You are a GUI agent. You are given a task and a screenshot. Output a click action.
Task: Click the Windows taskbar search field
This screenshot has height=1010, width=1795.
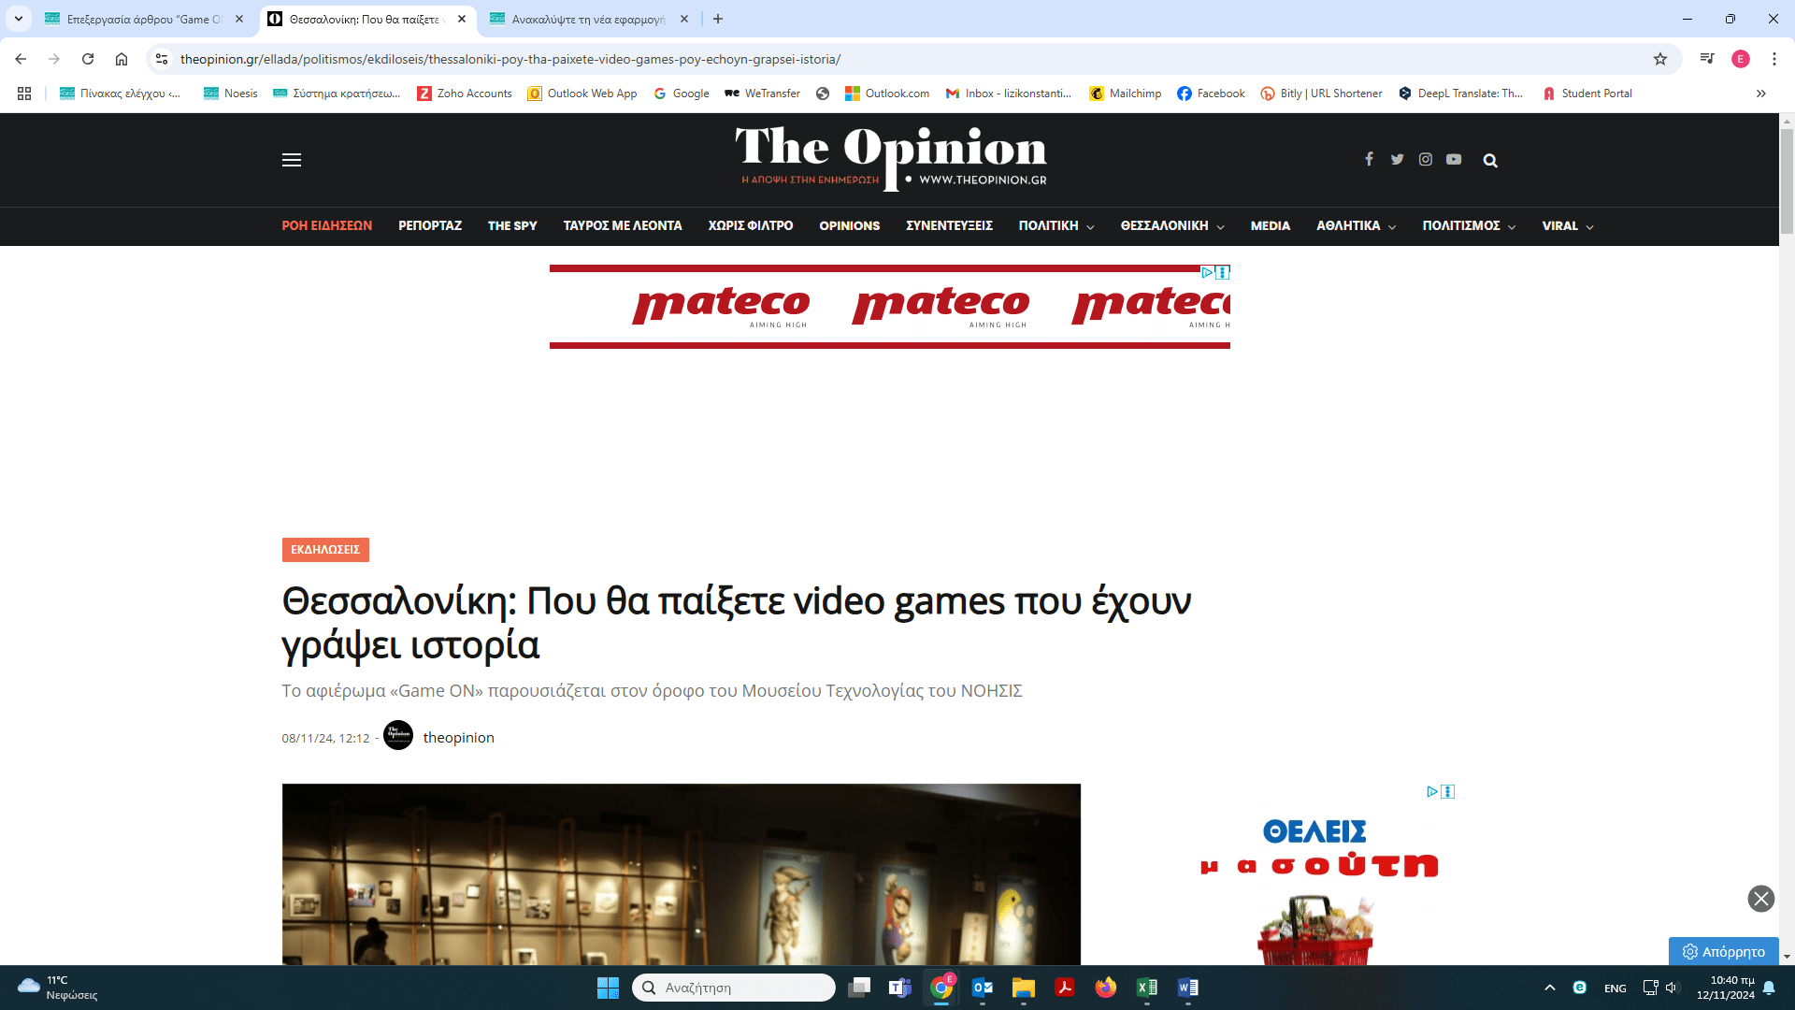tap(734, 988)
